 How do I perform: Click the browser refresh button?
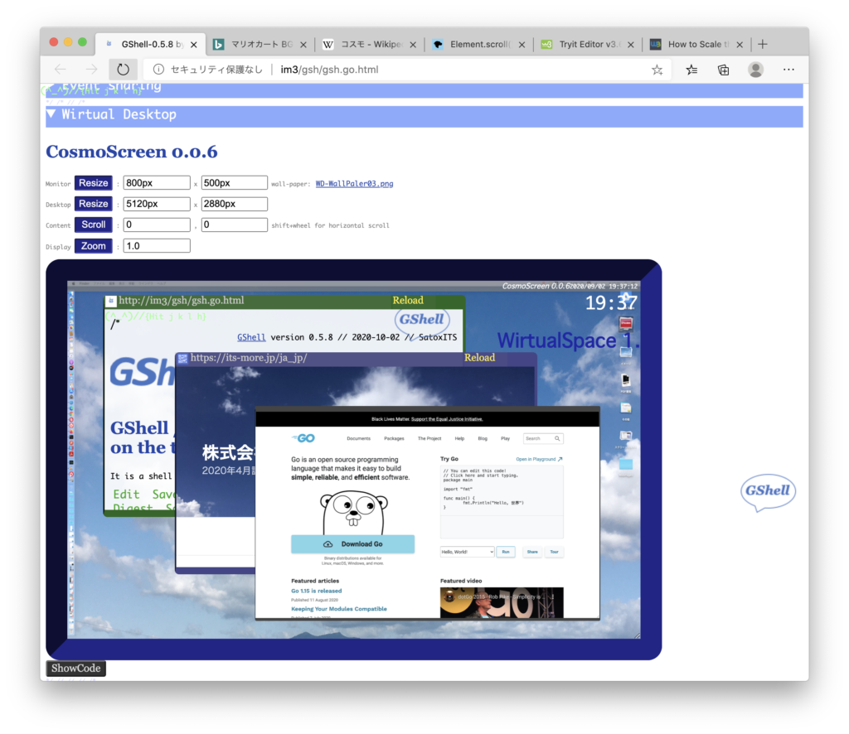(x=123, y=70)
